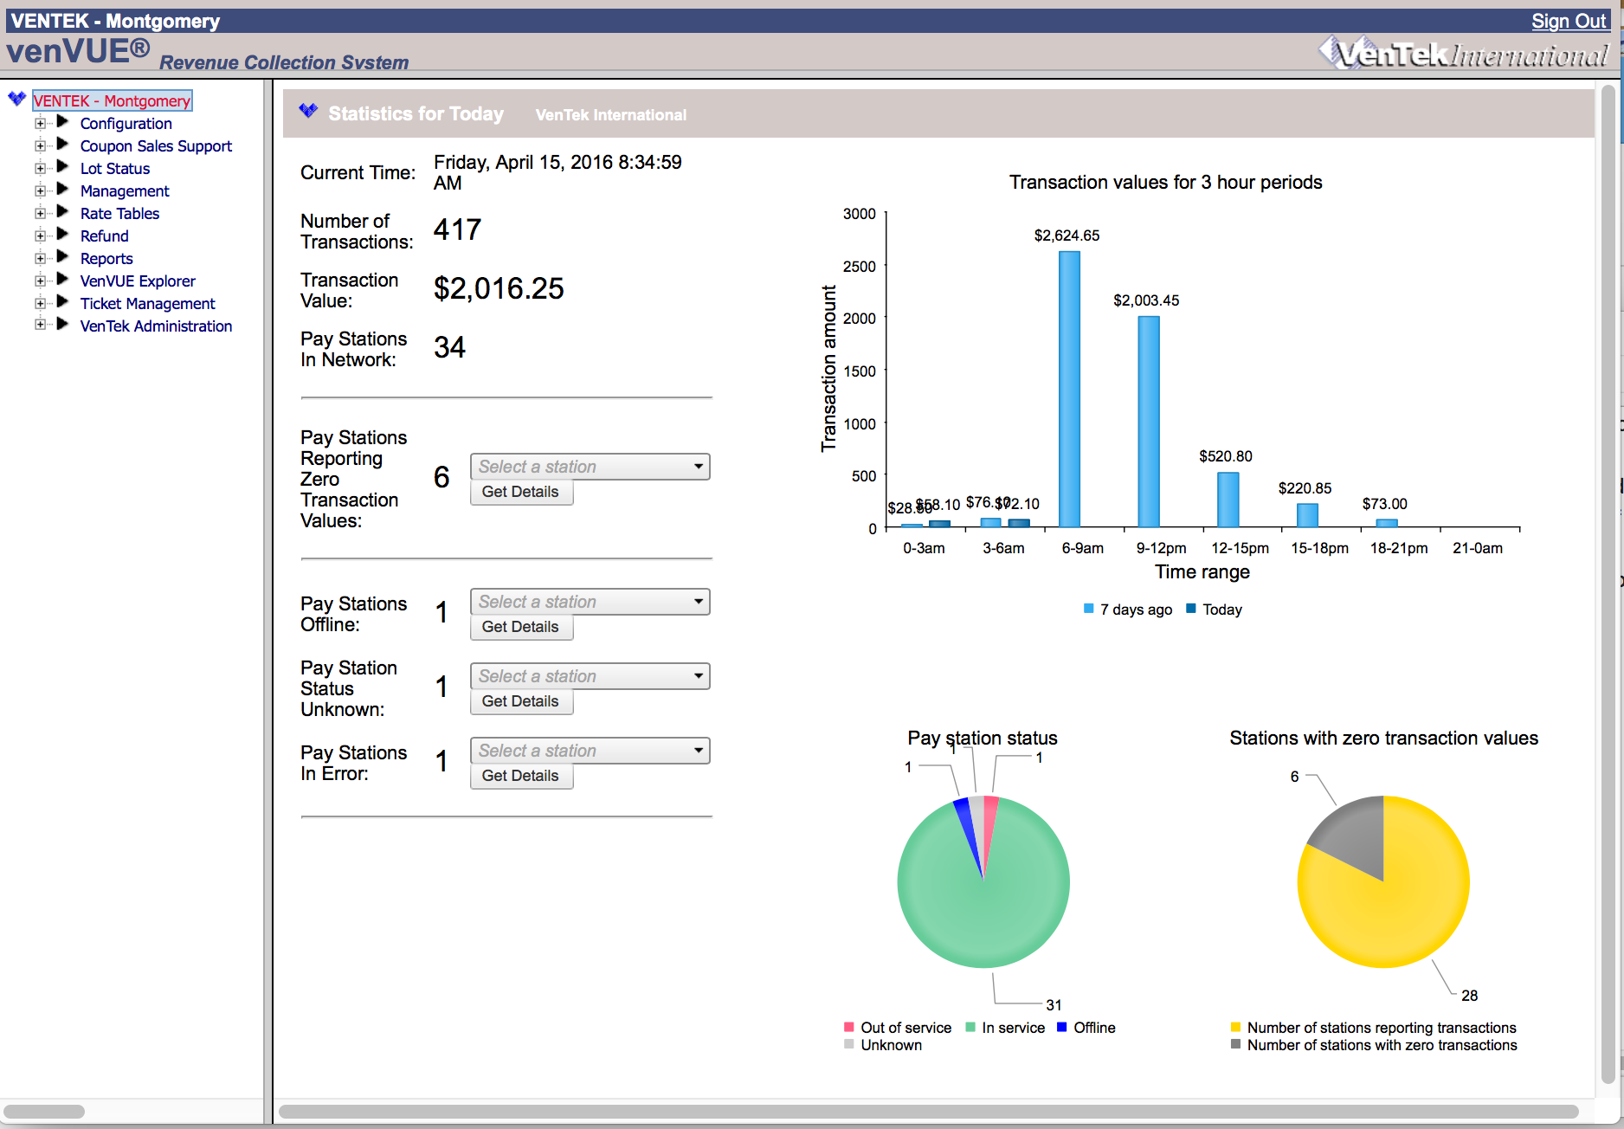The height and width of the screenshot is (1129, 1624).
Task: Click the arrow icon beside Lot Status
Action: 62,167
